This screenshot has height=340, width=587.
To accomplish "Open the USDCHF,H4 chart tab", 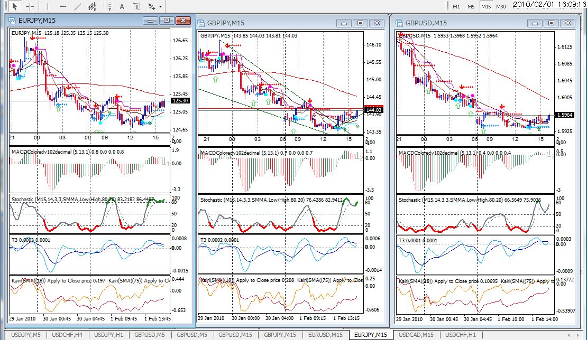I will (x=67, y=335).
